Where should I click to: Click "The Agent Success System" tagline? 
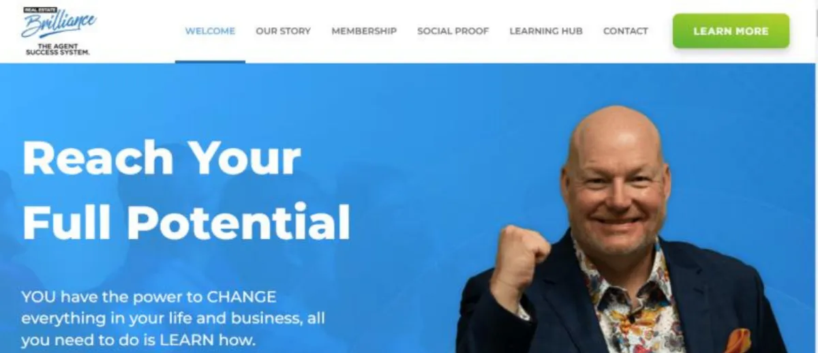point(58,49)
